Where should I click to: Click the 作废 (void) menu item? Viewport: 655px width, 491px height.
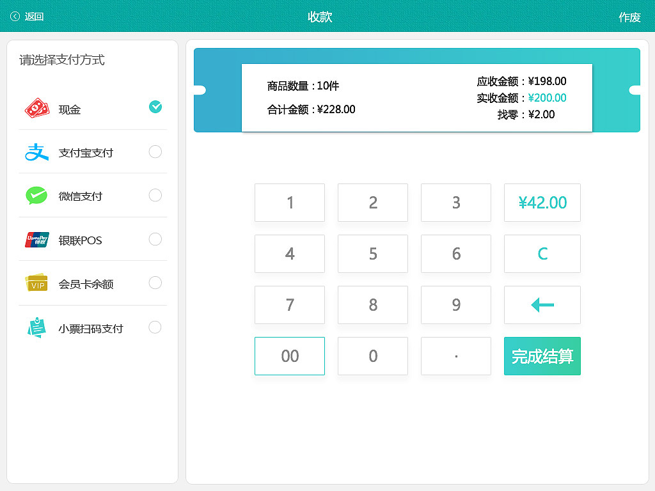(x=629, y=17)
